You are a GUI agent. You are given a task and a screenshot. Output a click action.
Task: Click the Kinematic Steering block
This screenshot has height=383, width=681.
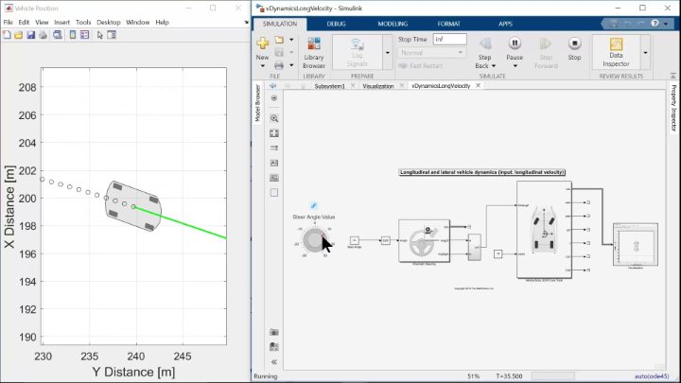pos(424,241)
